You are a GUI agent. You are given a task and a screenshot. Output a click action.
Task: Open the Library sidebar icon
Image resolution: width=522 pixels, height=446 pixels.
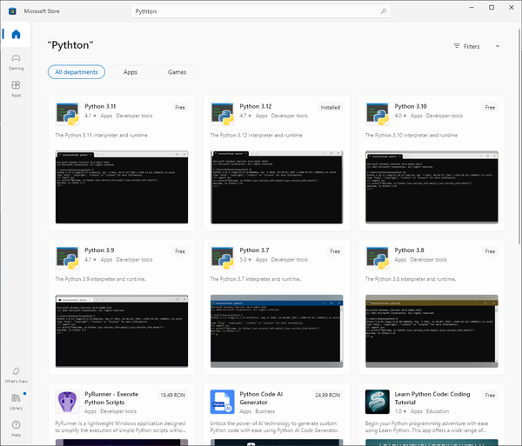(x=16, y=402)
